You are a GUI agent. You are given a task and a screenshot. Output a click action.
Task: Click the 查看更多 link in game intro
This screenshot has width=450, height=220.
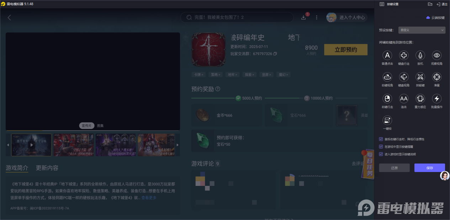[148, 197]
